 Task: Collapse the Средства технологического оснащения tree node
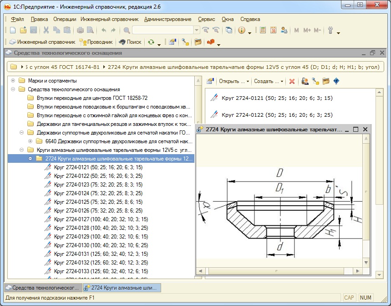point(13,89)
